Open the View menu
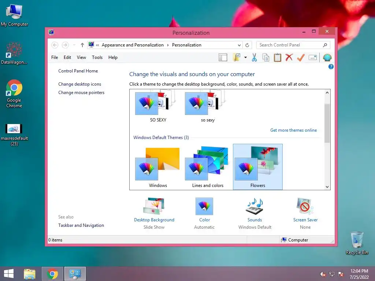 click(81, 57)
